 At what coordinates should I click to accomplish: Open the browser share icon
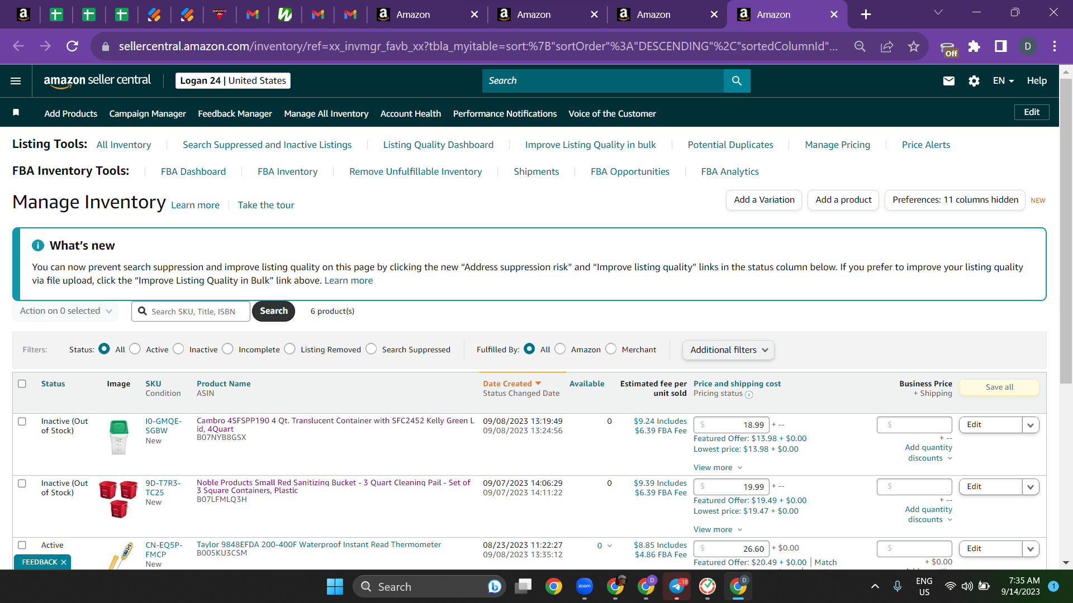(887, 46)
